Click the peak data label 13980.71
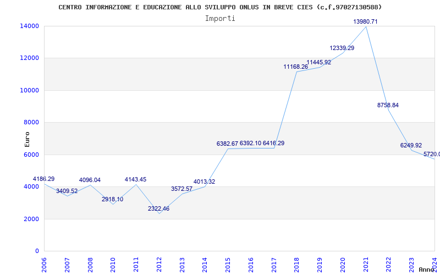This screenshot has width=440, height=275. pos(365,21)
